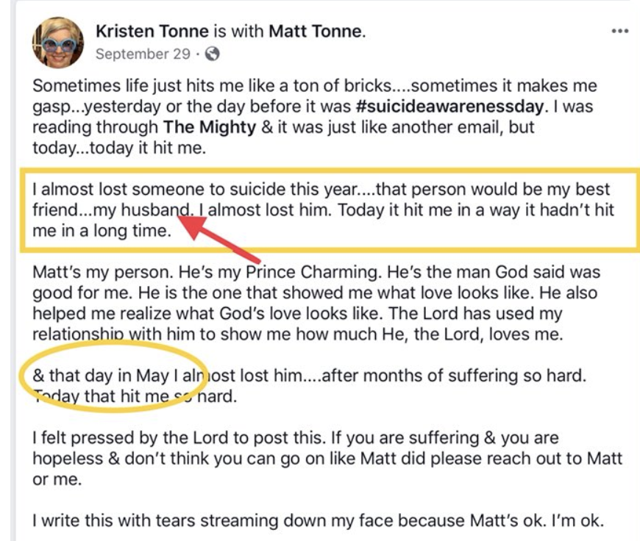Image resolution: width=640 pixels, height=541 pixels.
Task: Click the globe public privacy icon
Action: [212, 54]
